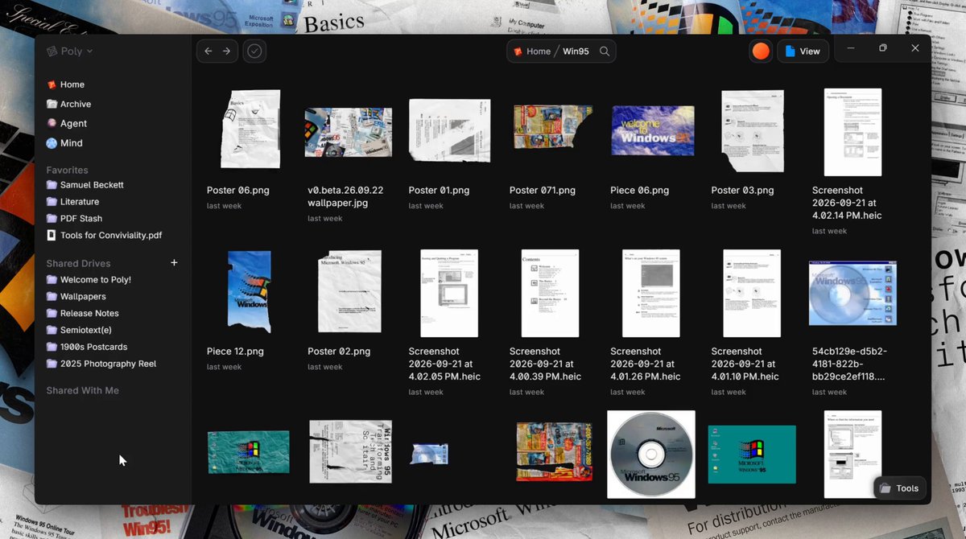Select Home in the breadcrumb path
This screenshot has width=966, height=539.
532,51
